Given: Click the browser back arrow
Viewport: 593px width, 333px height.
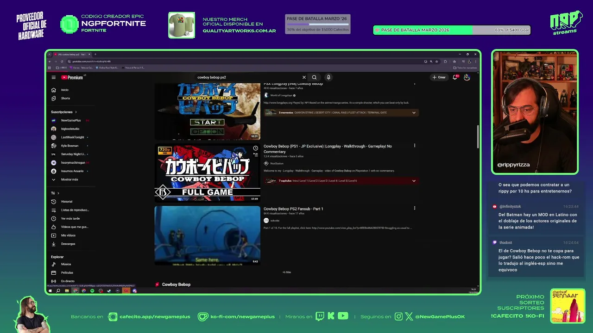Looking at the screenshot, I should pyautogui.click(x=50, y=61).
